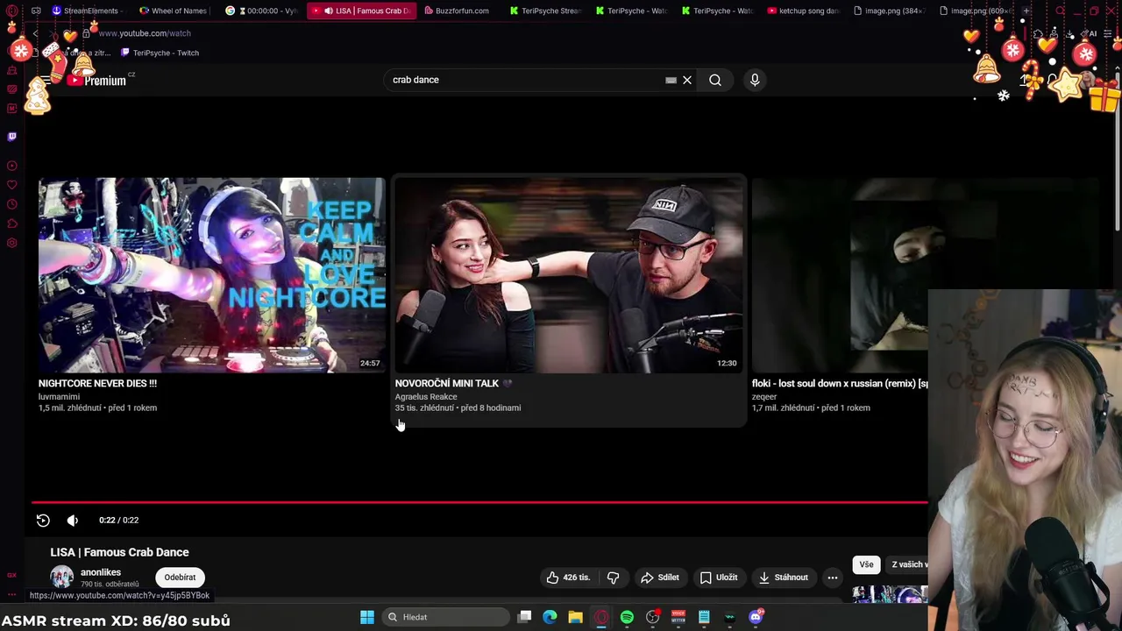This screenshot has width=1122, height=631.
Task: Open the sidebar heart bookmarks icon
Action: [x=11, y=185]
